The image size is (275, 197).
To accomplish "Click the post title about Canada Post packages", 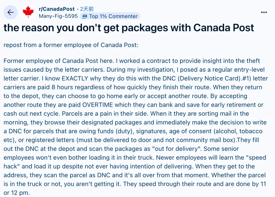I will coord(129,28).
